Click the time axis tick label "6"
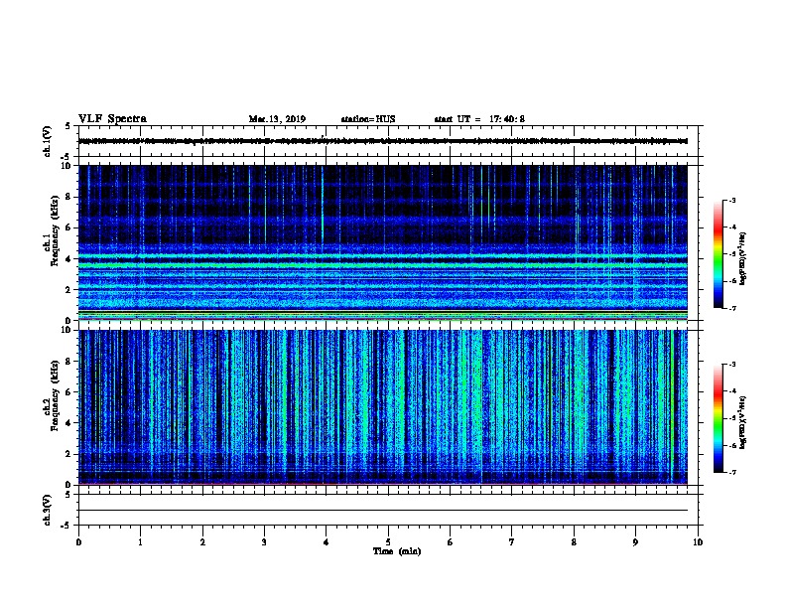The image size is (786, 608). point(451,542)
